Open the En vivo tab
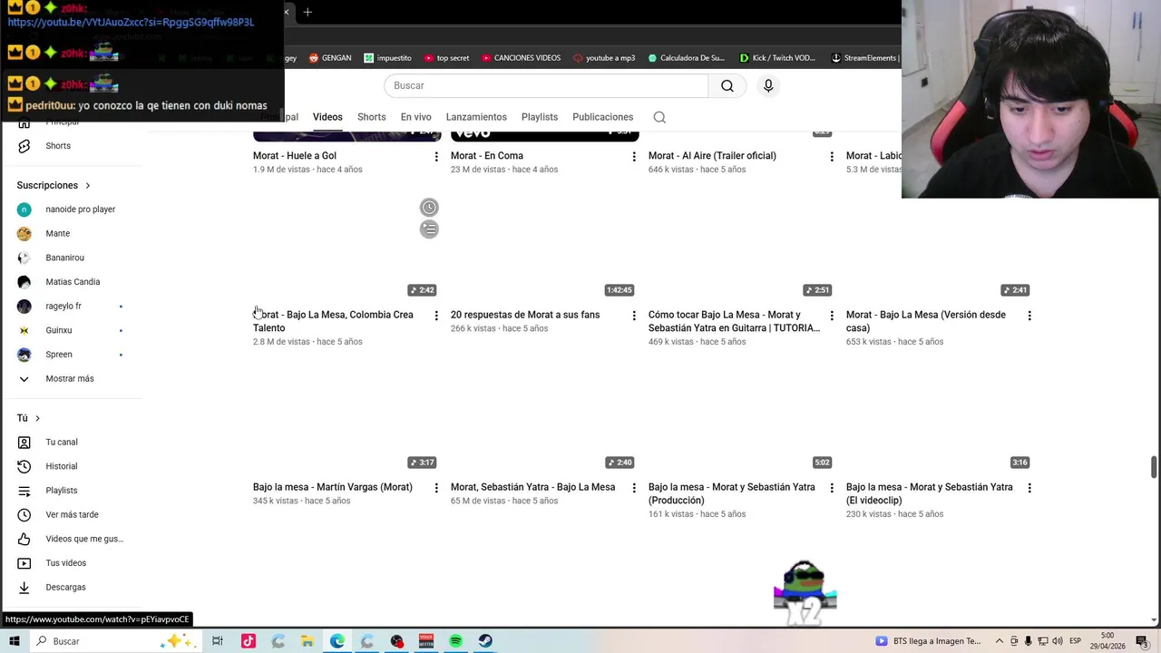The width and height of the screenshot is (1161, 653). (x=416, y=117)
